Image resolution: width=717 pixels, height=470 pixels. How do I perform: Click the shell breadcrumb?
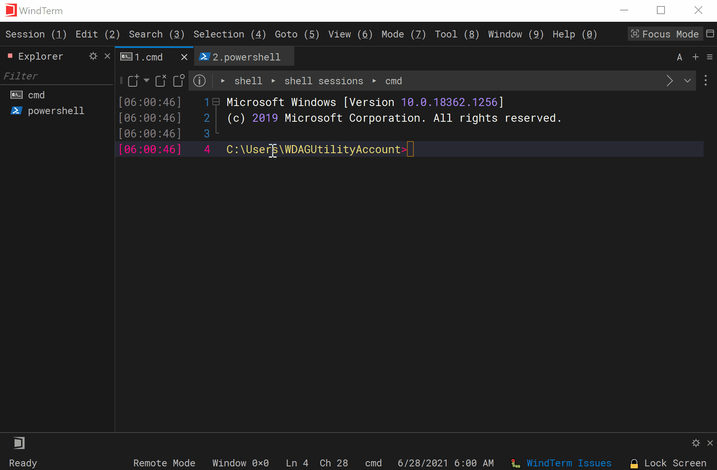[x=248, y=81]
